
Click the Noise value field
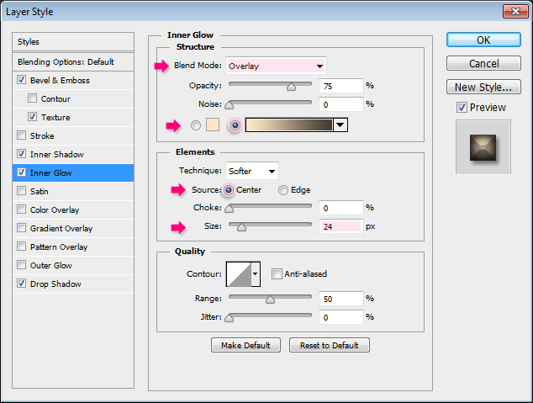(341, 104)
